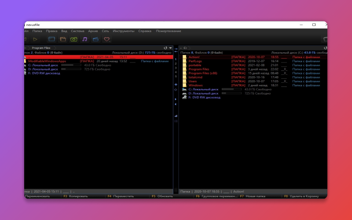Open the Архив menu

click(93, 31)
